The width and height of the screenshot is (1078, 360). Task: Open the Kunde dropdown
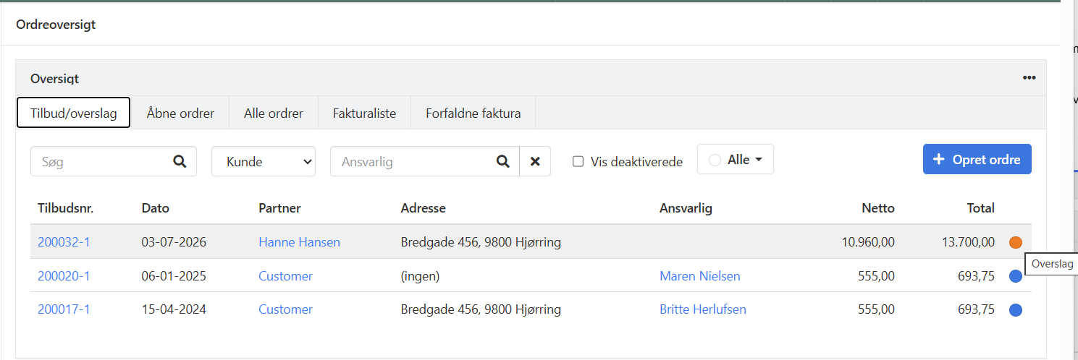click(264, 161)
